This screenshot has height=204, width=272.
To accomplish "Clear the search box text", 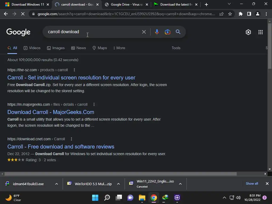I will tap(144, 32).
